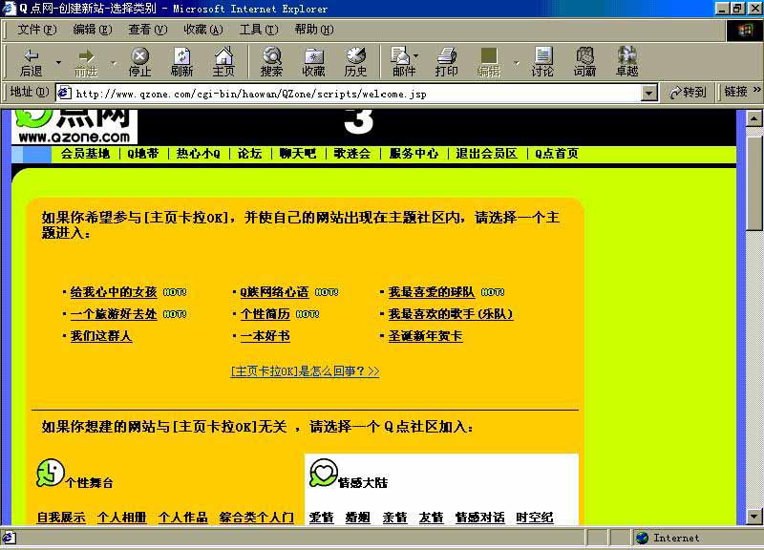Open the Mail button dropdown arrow
This screenshot has height=550, width=764.
(x=415, y=55)
